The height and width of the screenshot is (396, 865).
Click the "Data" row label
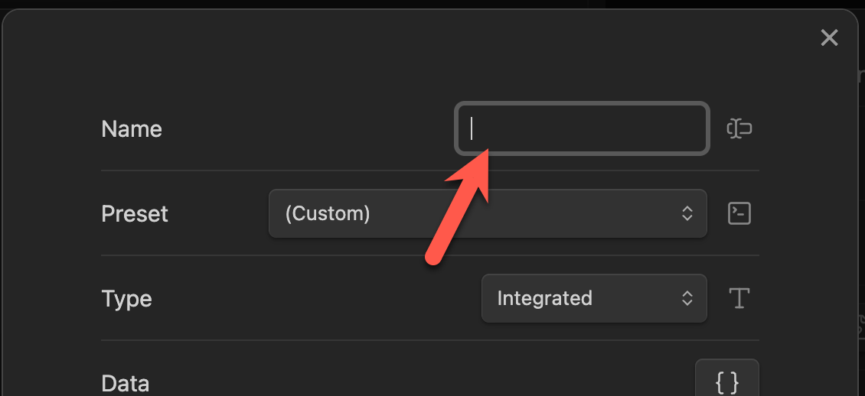coord(125,382)
